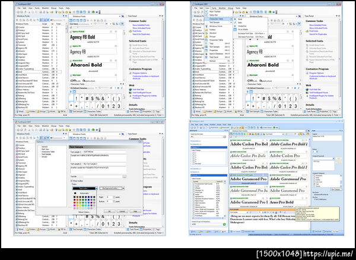Screen dimensions: 356x260
Task: Click Find Fonts link in the window without menus
Action: pyautogui.click(x=137, y=31)
